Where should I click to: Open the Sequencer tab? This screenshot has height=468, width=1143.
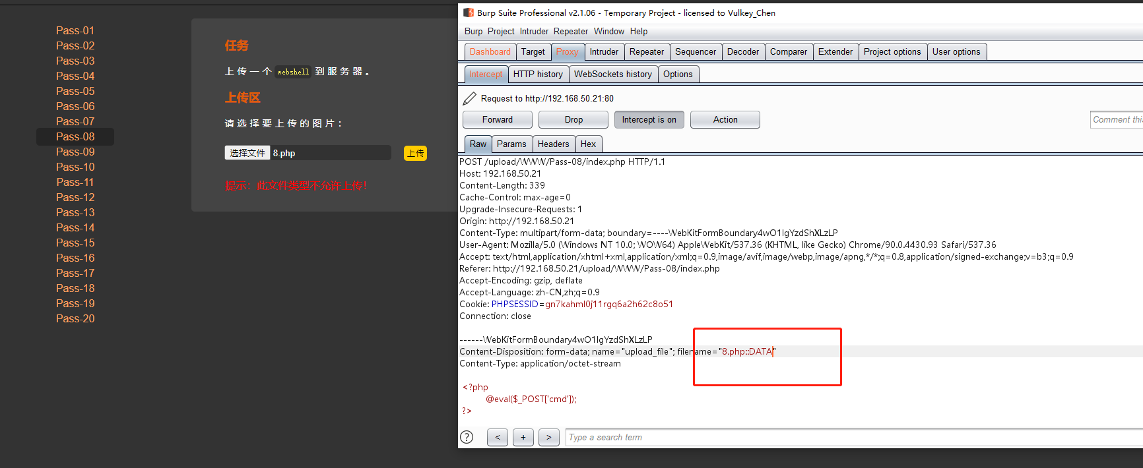tap(696, 51)
